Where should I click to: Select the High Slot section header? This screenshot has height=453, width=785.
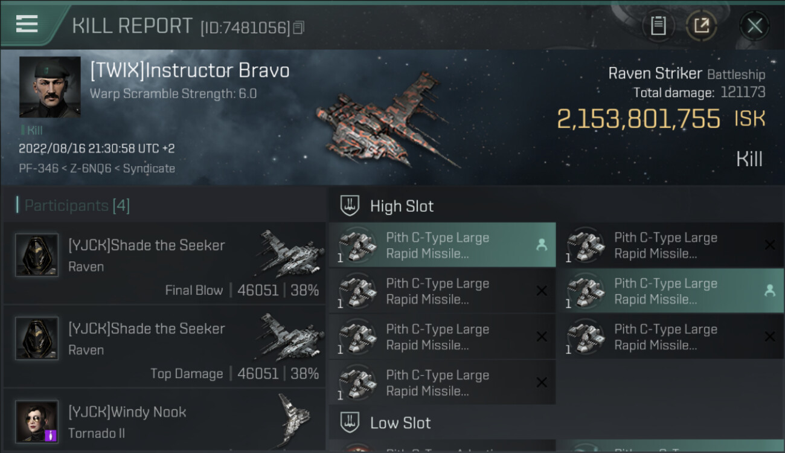[402, 206]
